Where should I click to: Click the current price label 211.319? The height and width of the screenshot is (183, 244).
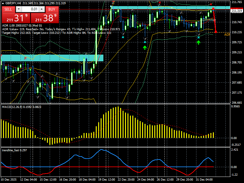(x=237, y=11)
